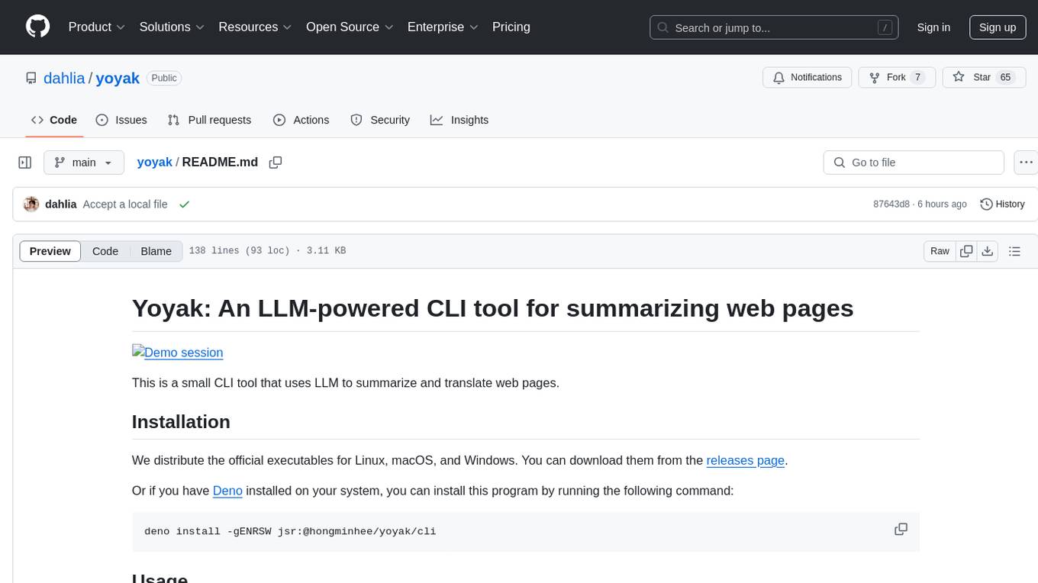This screenshot has width=1038, height=583.
Task: View file History
Action: (x=1002, y=205)
